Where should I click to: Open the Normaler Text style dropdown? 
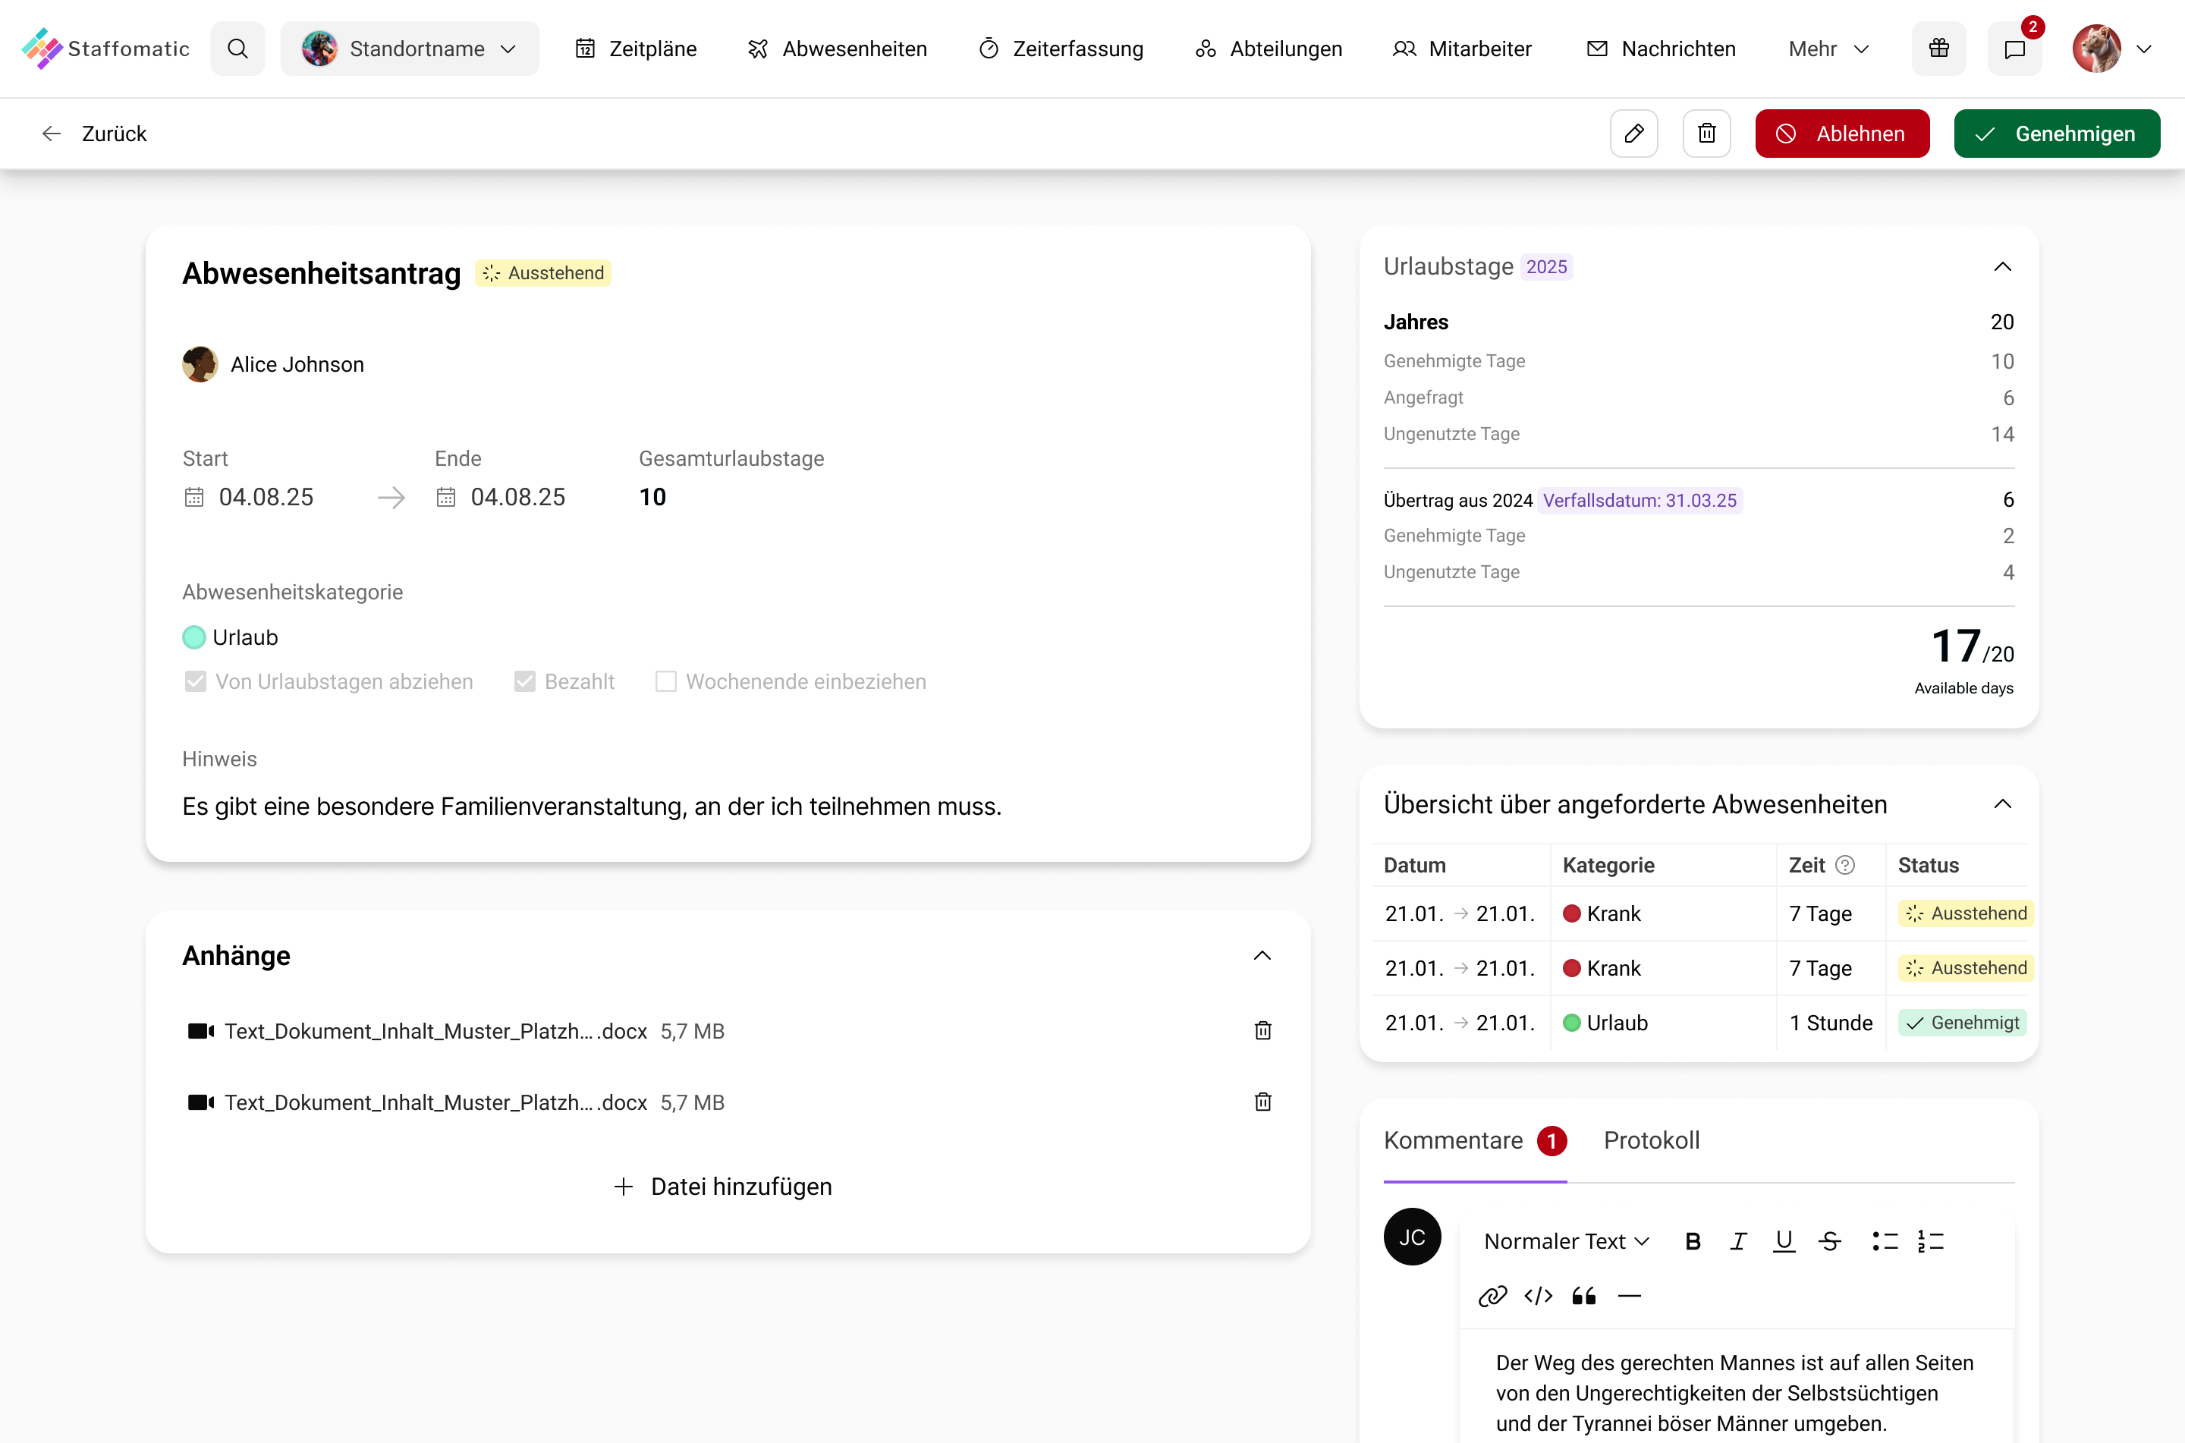coord(1565,1240)
